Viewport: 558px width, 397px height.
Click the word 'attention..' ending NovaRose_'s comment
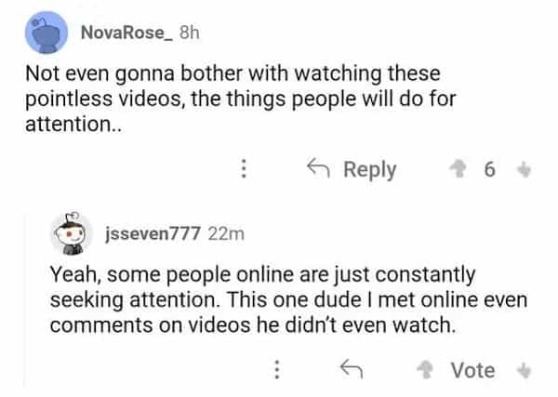pyautogui.click(x=61, y=121)
